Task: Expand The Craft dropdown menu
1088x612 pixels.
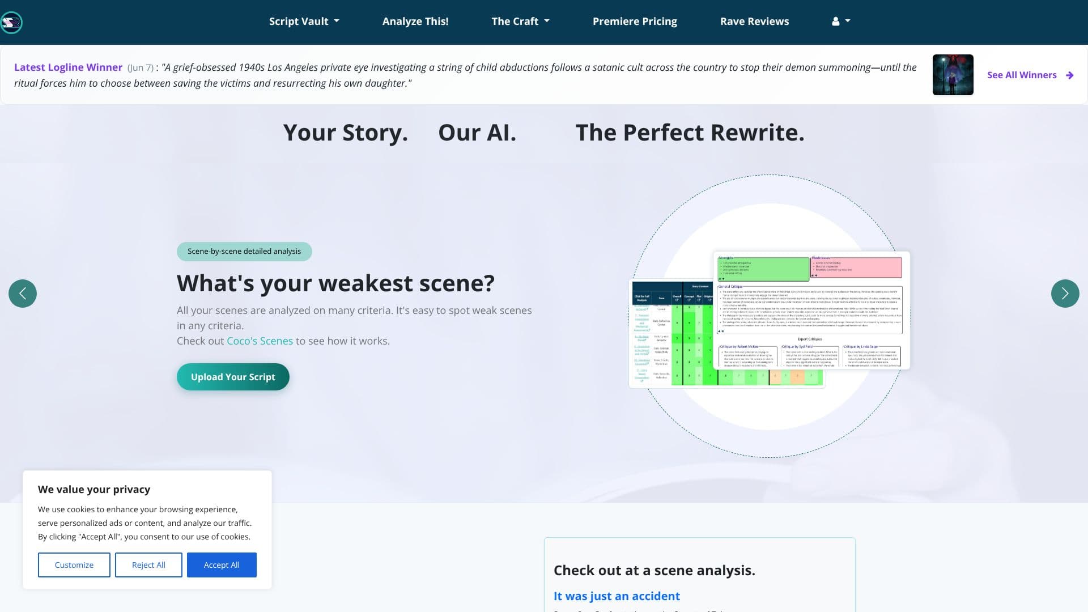Action: click(x=520, y=22)
